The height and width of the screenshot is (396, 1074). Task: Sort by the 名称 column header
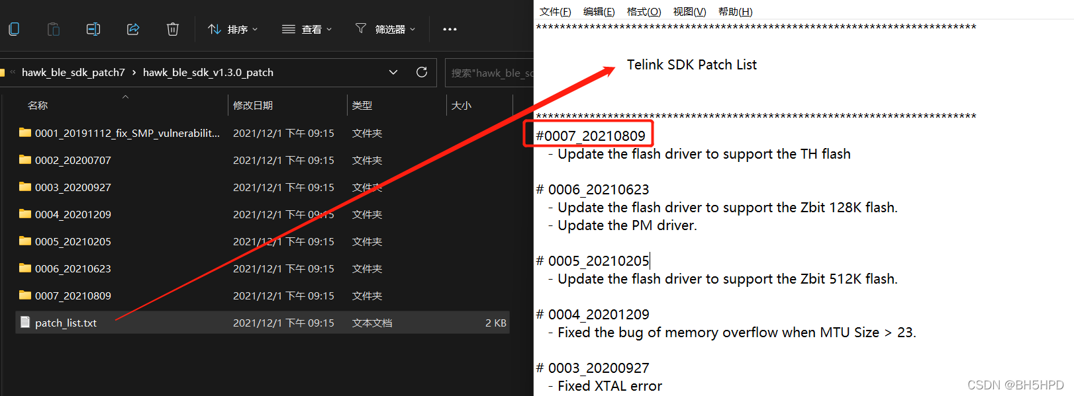click(38, 105)
